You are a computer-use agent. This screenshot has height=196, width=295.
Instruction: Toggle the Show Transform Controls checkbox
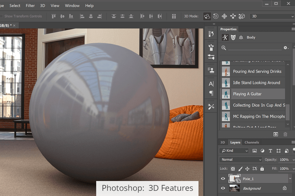tap(1, 16)
